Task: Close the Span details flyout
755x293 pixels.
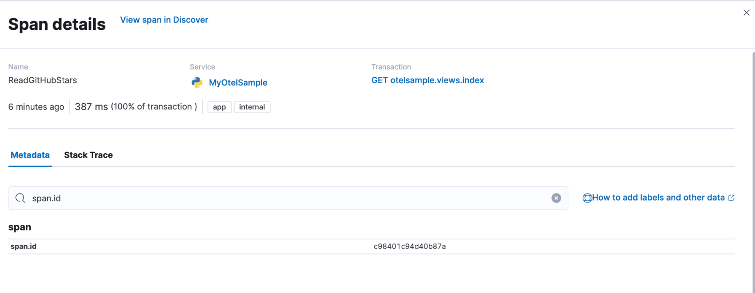Action: coord(746,13)
